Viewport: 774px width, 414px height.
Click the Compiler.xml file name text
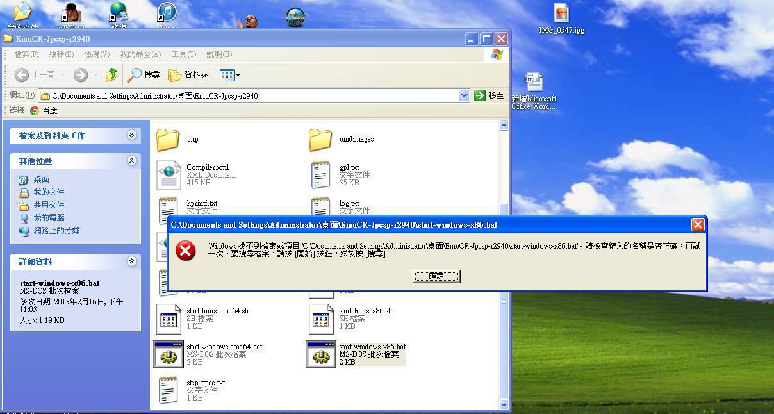tap(208, 167)
